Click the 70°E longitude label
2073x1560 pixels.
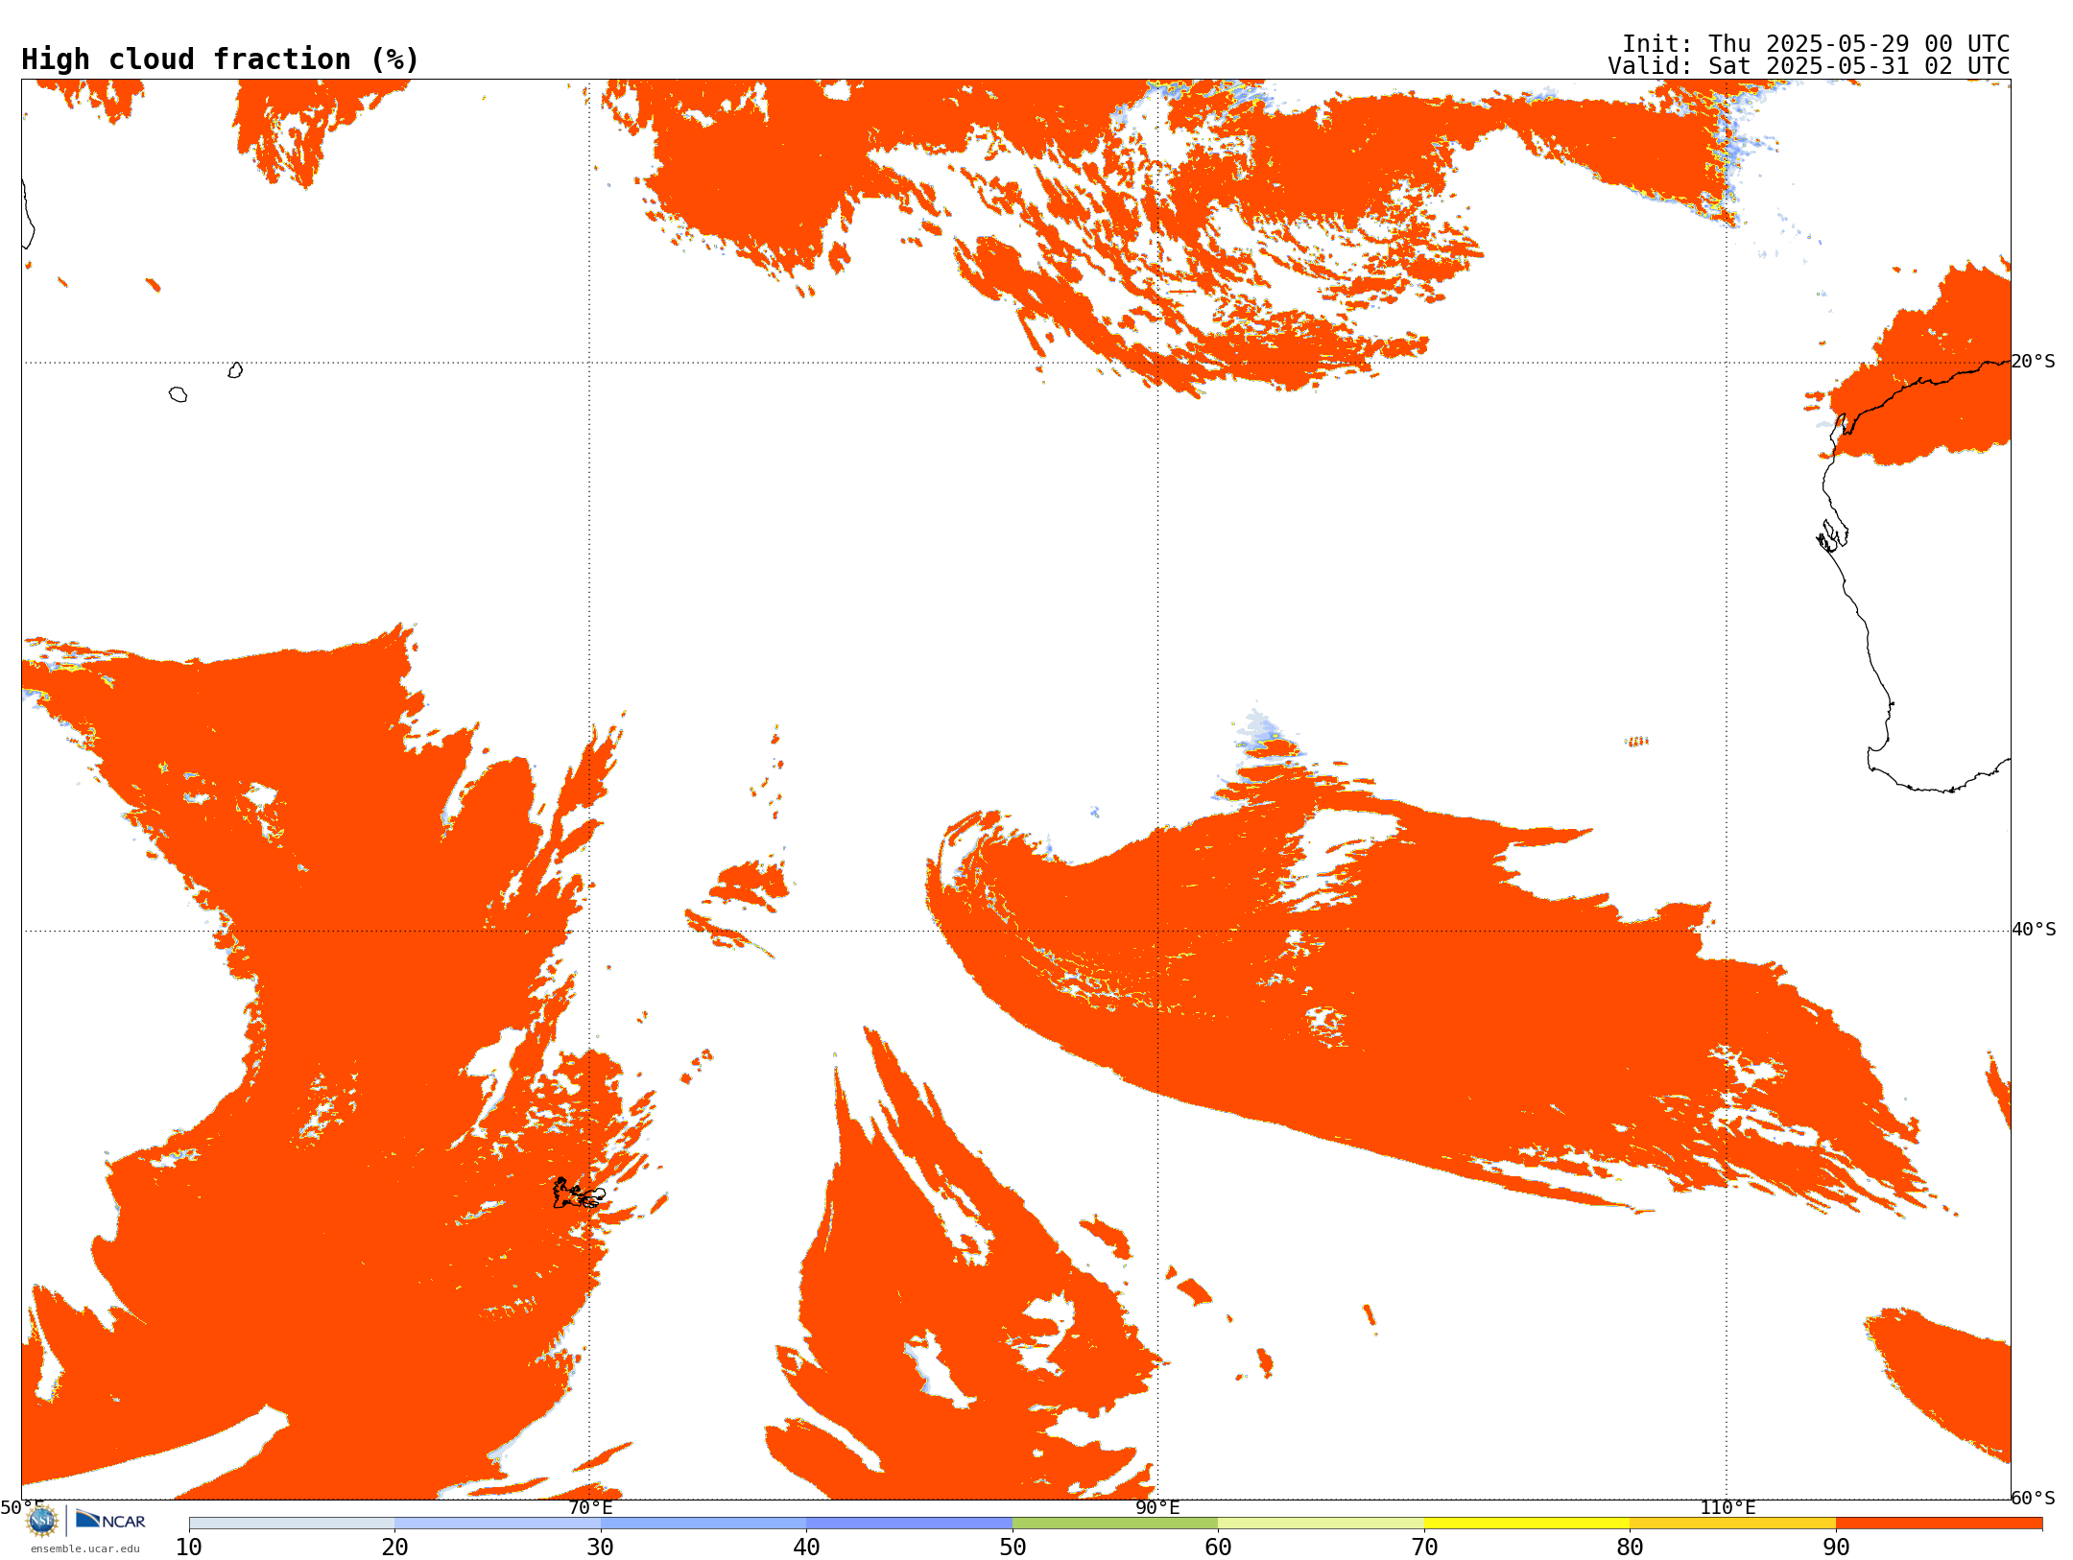click(x=590, y=1507)
